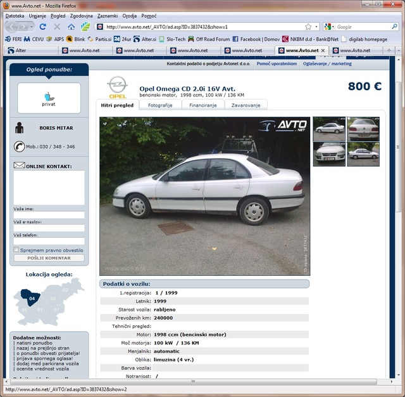The width and height of the screenshot is (405, 397).
Task: Reload the page with the refresh icon
Action: (x=43, y=27)
